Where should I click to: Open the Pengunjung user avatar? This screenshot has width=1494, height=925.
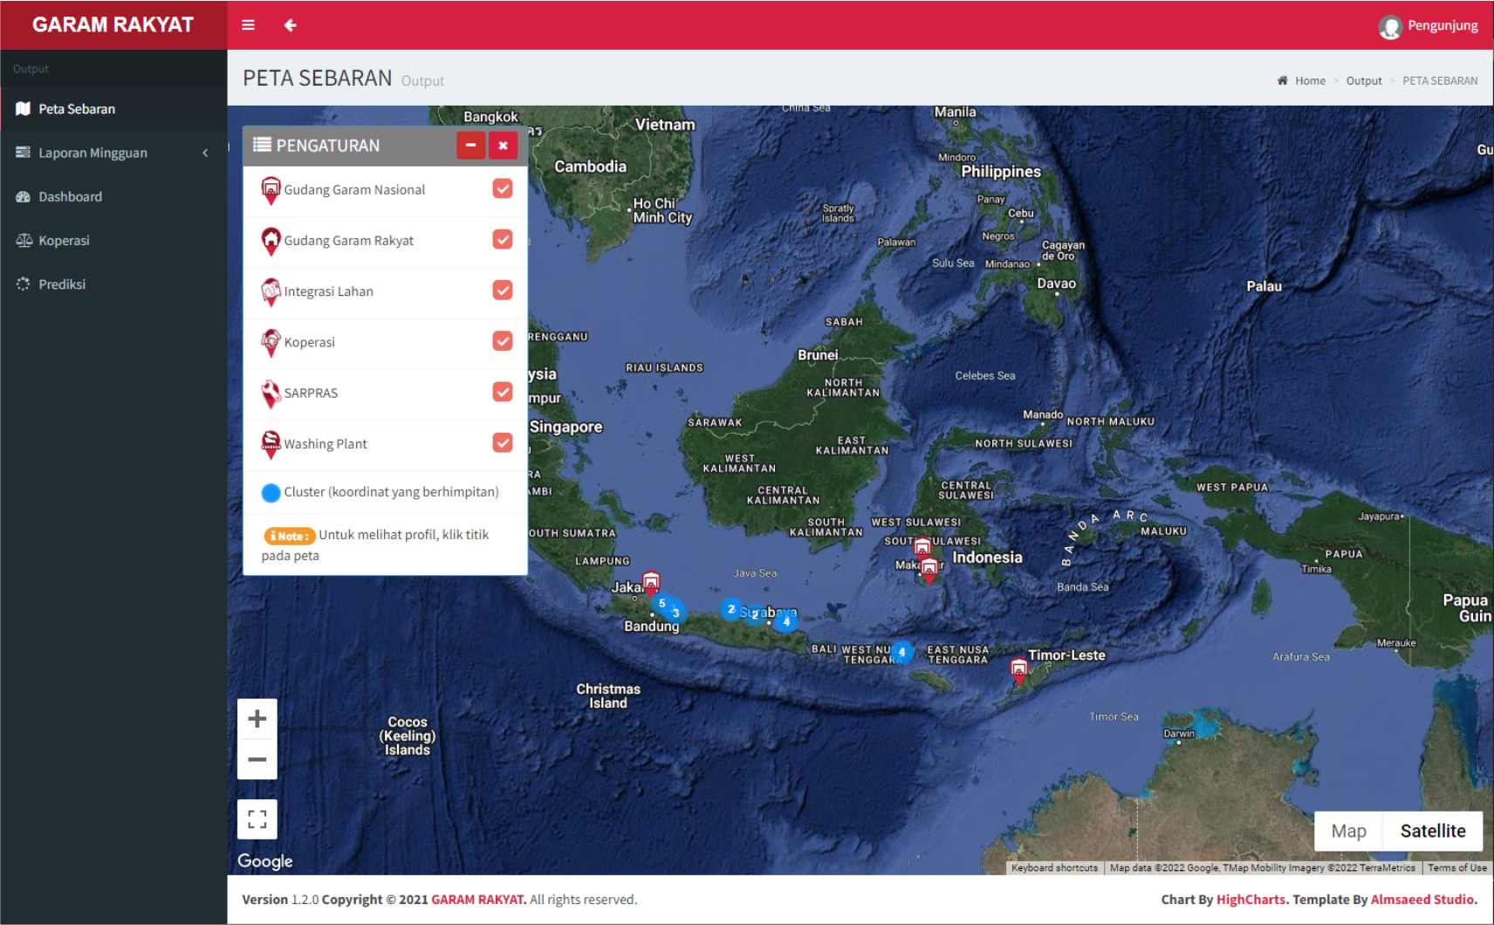(1390, 26)
